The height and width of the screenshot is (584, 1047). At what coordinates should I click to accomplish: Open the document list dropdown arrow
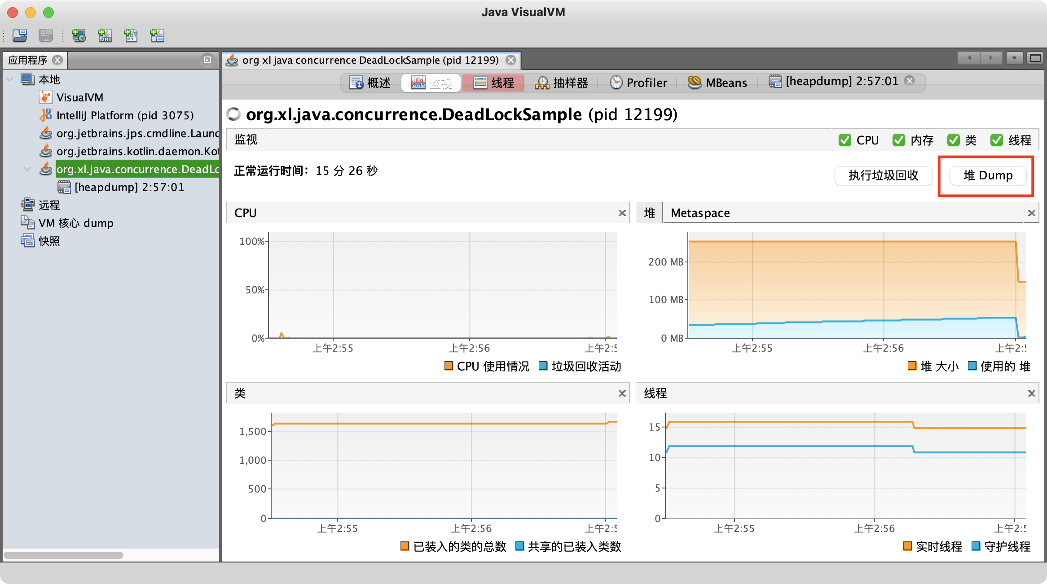tap(1014, 58)
